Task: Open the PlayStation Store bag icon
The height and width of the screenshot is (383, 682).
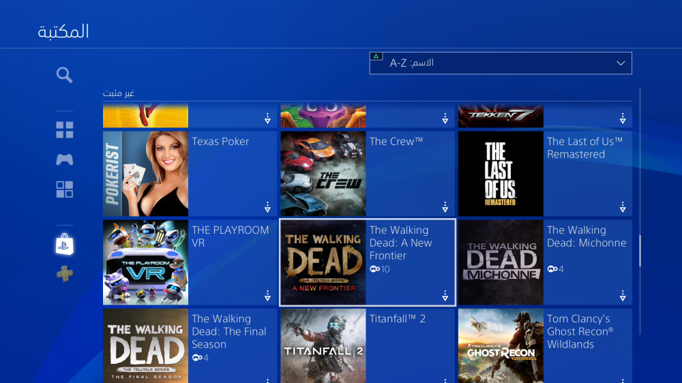Action: pos(64,245)
